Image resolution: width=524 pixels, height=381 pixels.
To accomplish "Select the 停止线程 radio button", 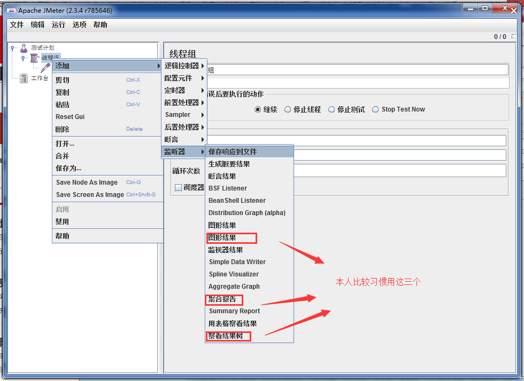I will pyautogui.click(x=288, y=109).
